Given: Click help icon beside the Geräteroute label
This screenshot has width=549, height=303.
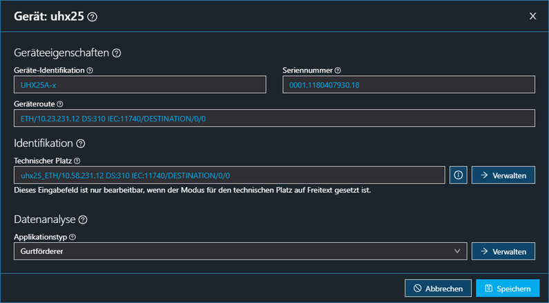Looking at the screenshot, I should click(x=60, y=104).
